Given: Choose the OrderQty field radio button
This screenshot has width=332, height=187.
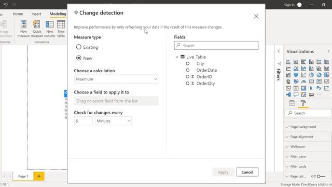Looking at the screenshot, I should tap(188, 83).
